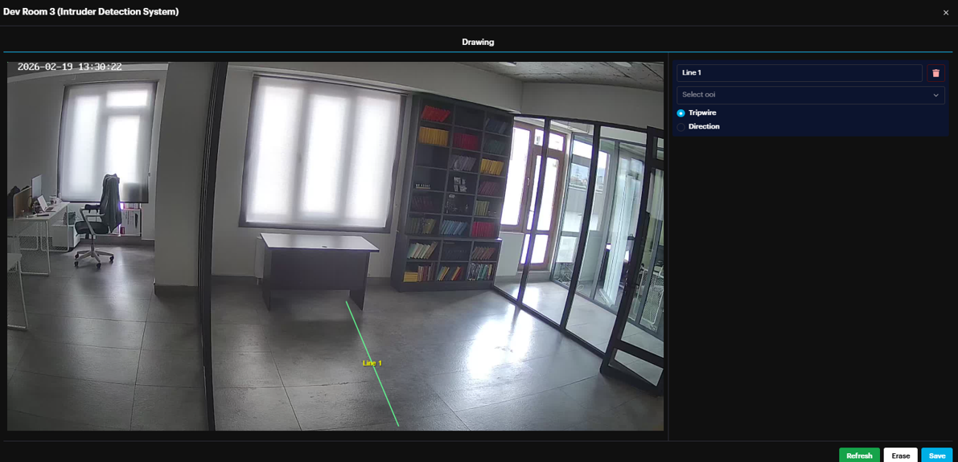Select the Tripwire radio option

pyautogui.click(x=681, y=113)
